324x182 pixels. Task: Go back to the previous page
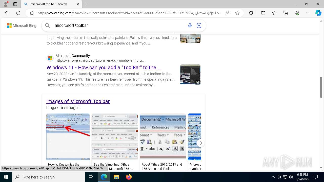point(7,13)
